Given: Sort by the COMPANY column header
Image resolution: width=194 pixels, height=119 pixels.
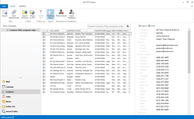Looking at the screenshot, I should click(70, 31).
